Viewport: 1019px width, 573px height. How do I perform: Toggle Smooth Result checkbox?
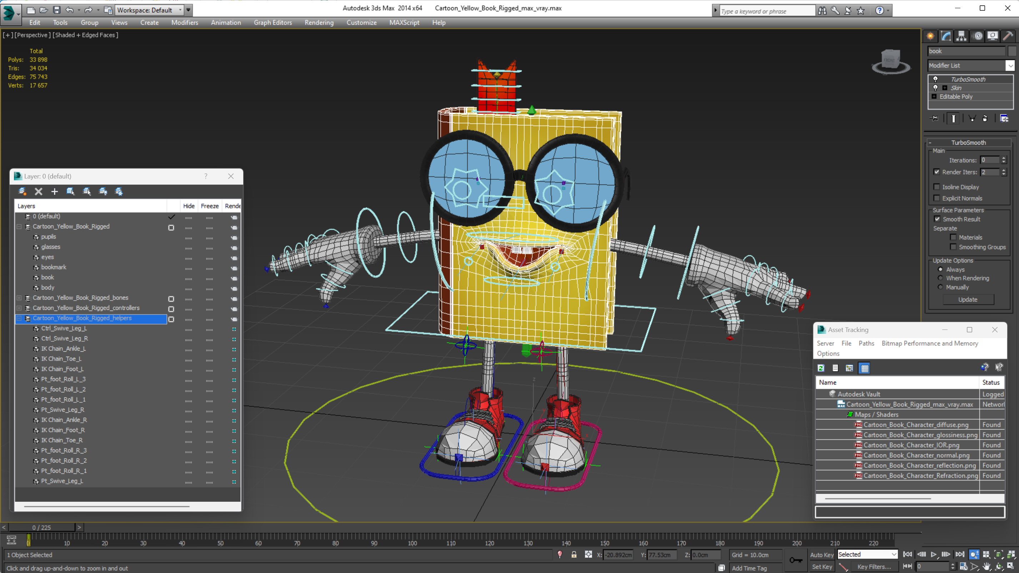coord(937,219)
